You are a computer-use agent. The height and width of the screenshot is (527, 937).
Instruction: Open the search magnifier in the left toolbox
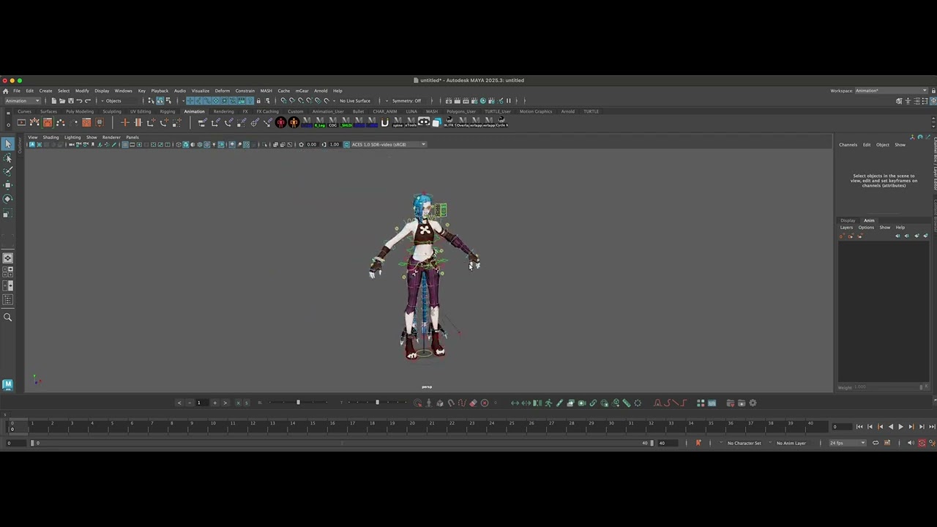coord(7,317)
